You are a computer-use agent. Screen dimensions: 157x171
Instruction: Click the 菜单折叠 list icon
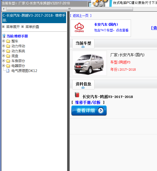point(22,27)
